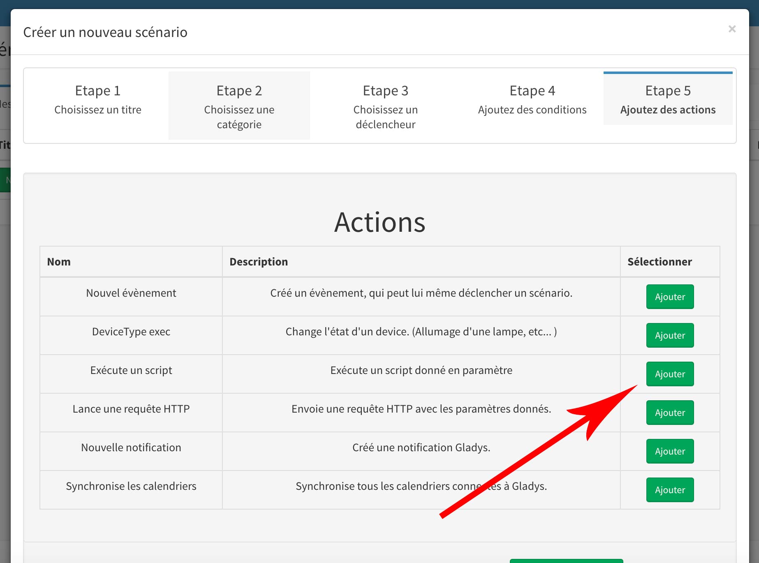This screenshot has height=563, width=759.
Task: Click description 'Envoie une requête HTTP avec...'
Action: (421, 409)
